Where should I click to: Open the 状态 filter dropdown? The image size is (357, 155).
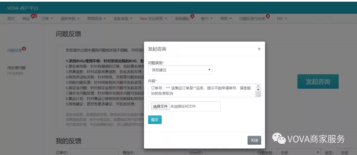click(x=347, y=152)
